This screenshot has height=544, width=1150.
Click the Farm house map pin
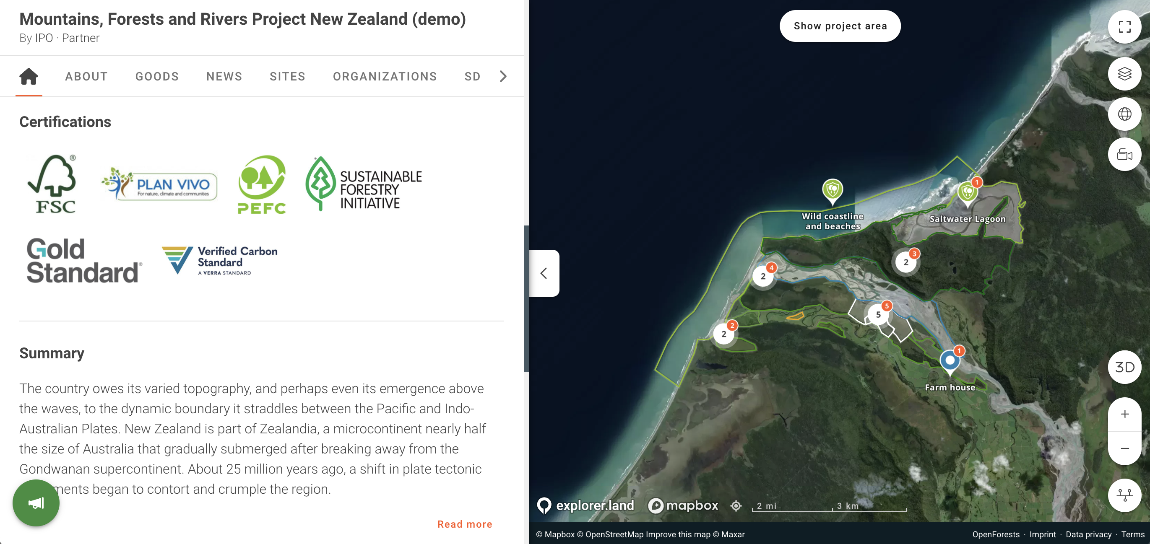point(950,361)
